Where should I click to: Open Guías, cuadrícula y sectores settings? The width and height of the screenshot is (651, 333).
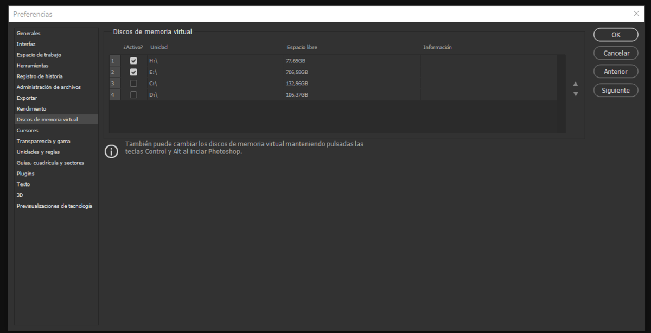(x=56, y=163)
